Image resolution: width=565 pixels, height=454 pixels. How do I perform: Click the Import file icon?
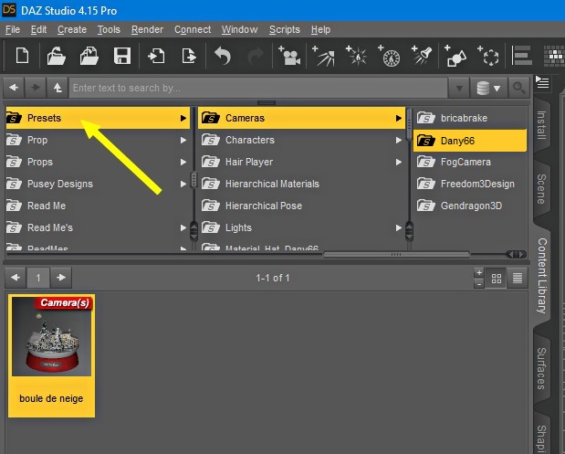[156, 56]
